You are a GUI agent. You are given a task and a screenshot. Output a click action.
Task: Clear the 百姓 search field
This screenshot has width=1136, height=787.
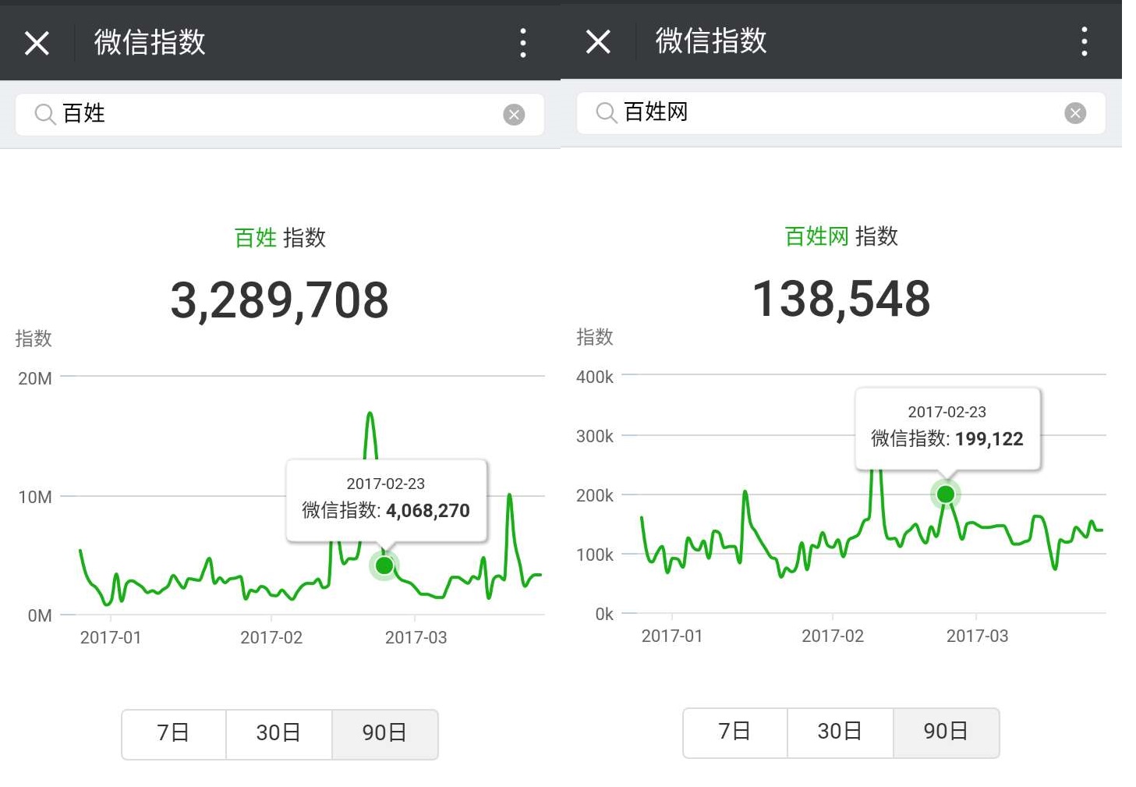coord(514,115)
